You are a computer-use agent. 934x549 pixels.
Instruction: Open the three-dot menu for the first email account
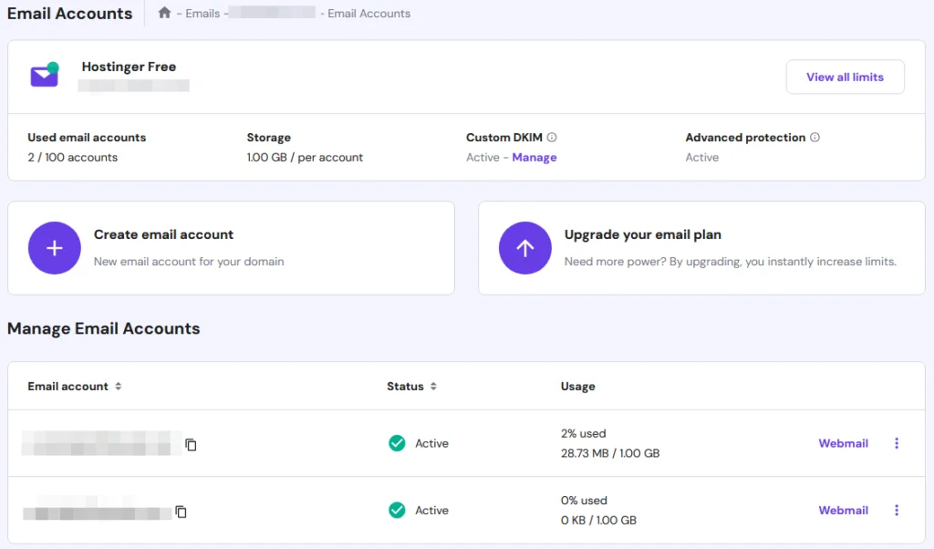point(897,443)
